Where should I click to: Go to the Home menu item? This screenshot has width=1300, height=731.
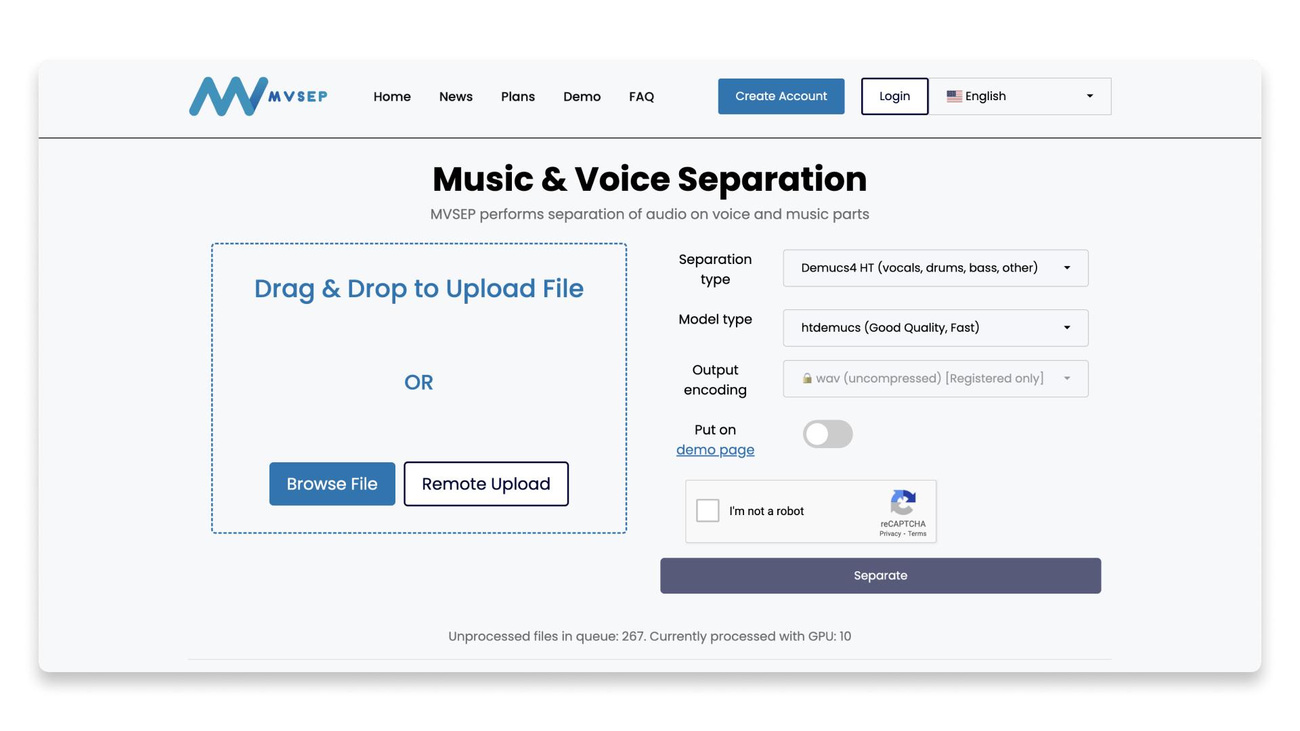pos(392,97)
